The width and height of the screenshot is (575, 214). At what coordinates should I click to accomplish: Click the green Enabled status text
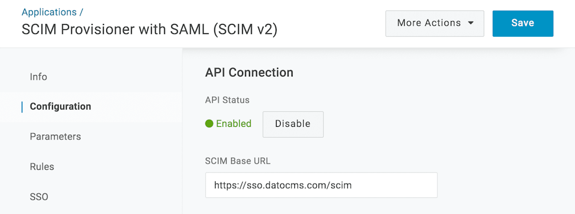click(233, 124)
